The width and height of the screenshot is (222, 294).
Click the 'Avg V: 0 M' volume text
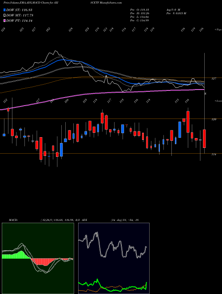(x=173, y=9)
